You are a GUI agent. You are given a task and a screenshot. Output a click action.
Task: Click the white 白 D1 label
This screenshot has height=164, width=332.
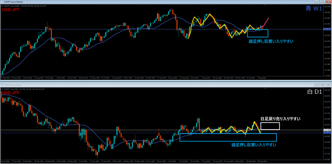[x=314, y=92]
